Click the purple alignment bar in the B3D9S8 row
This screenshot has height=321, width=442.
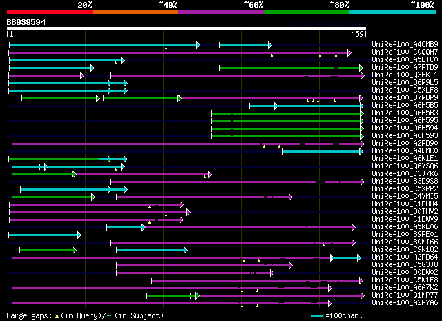point(238,182)
